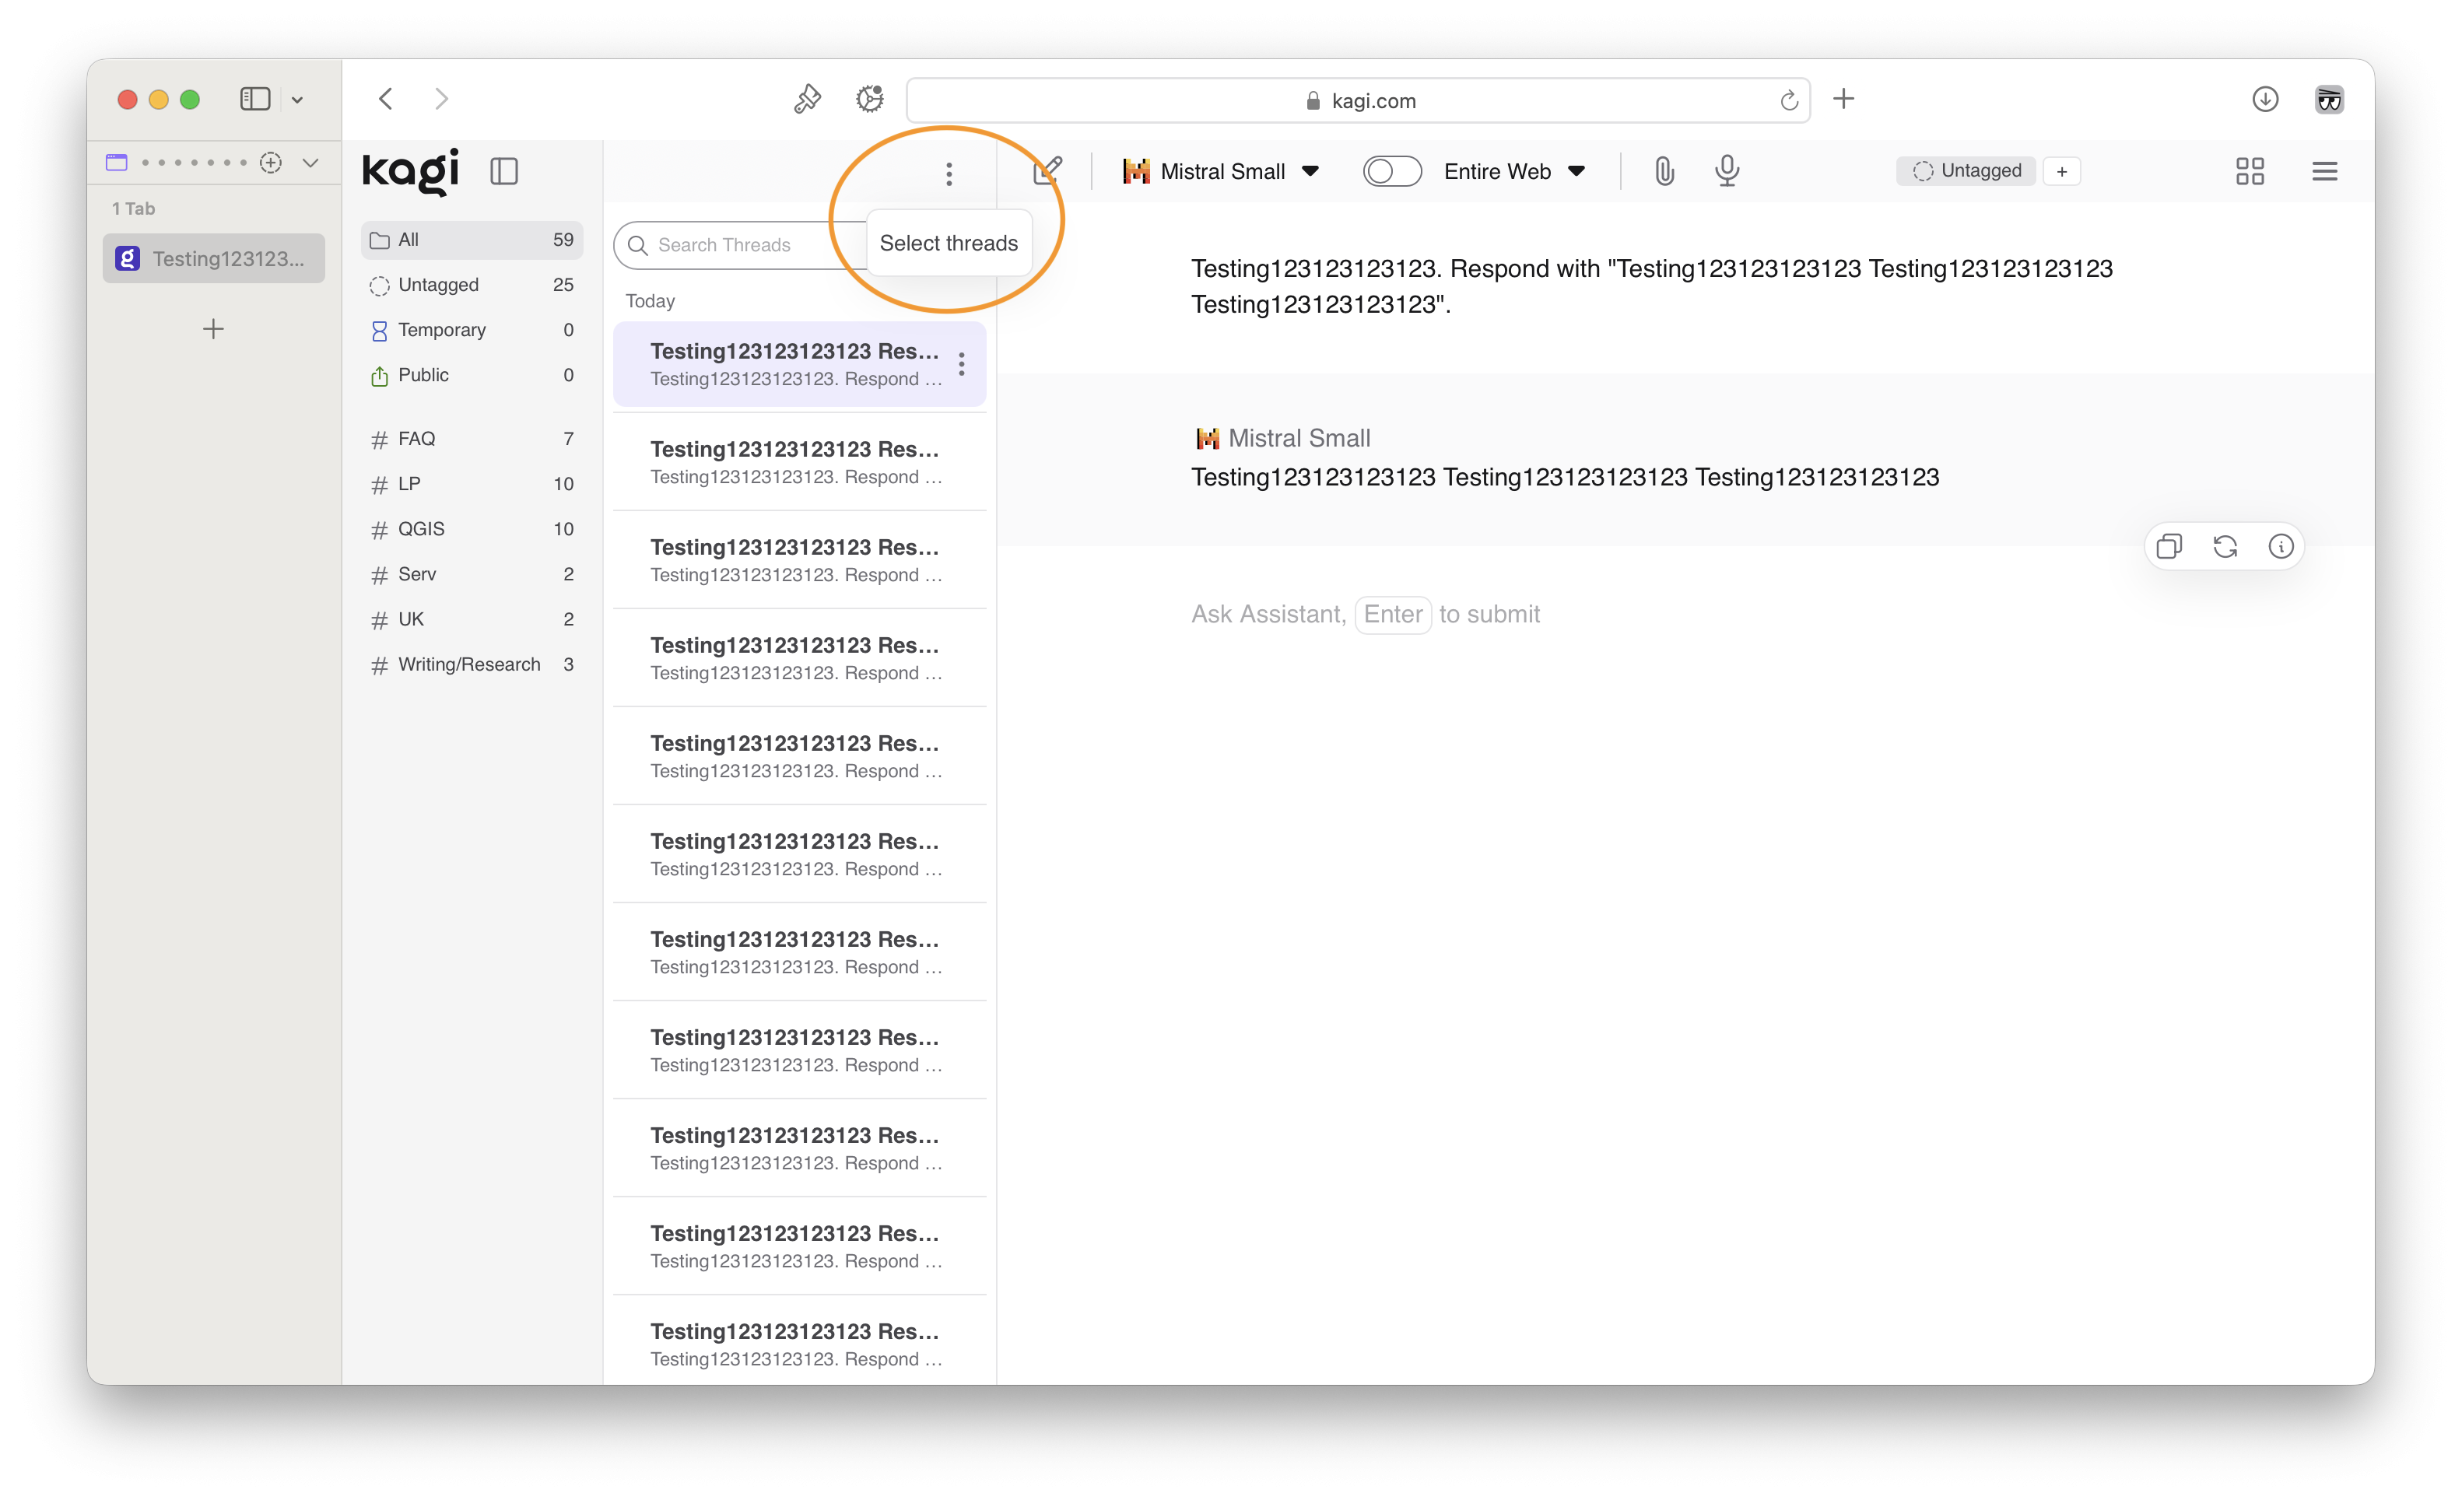Open the hamburger menu at top right
The height and width of the screenshot is (1500, 2462).
click(x=2324, y=171)
